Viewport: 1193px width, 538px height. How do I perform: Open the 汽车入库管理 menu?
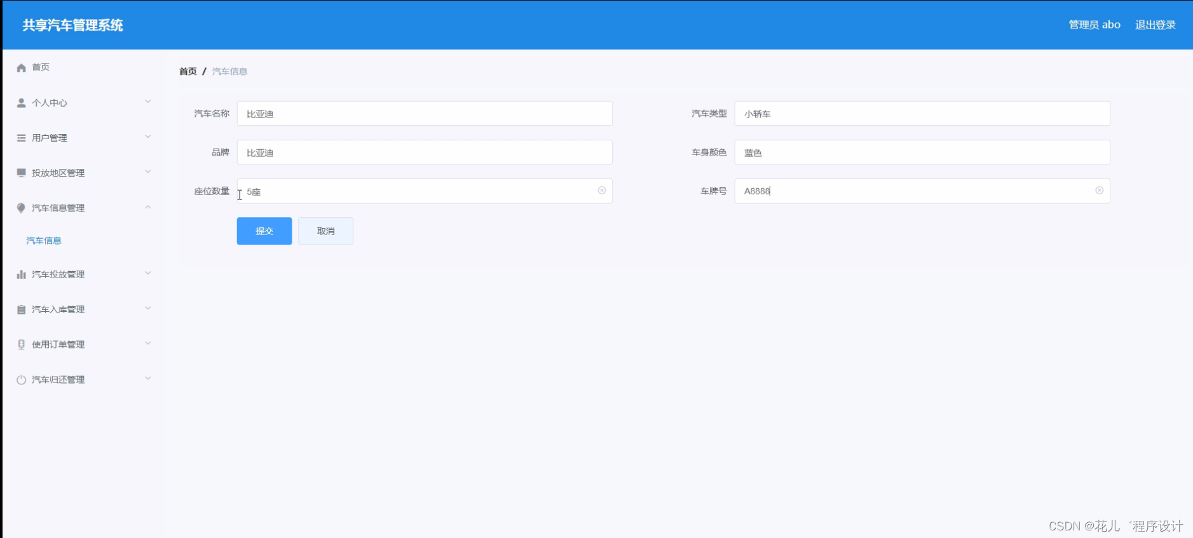[x=84, y=309]
